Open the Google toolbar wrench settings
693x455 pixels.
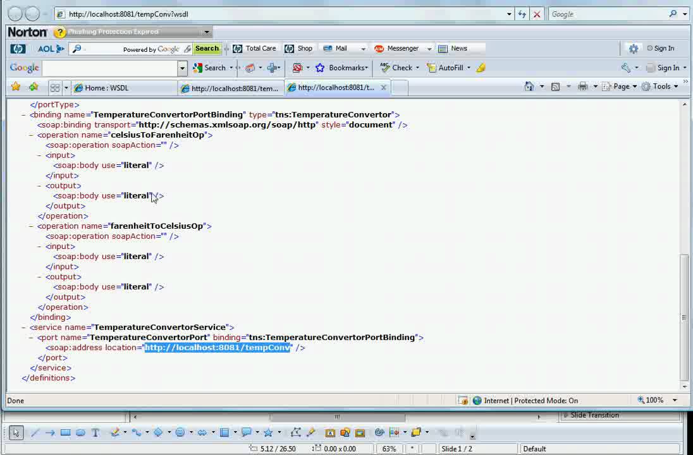pyautogui.click(x=626, y=68)
